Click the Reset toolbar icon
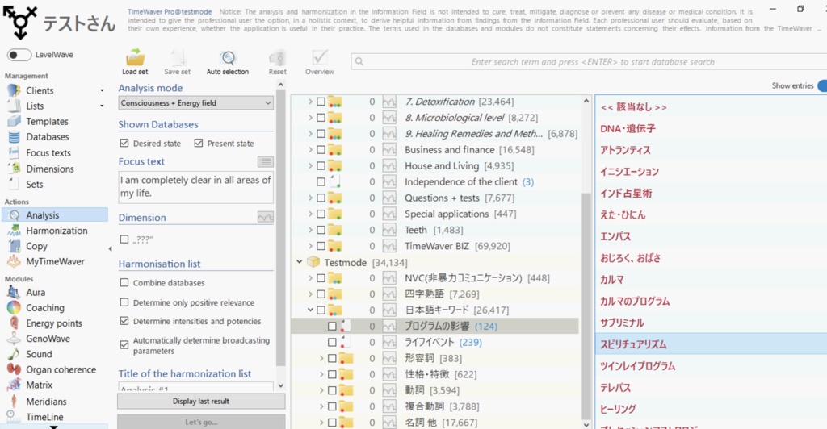 click(278, 61)
